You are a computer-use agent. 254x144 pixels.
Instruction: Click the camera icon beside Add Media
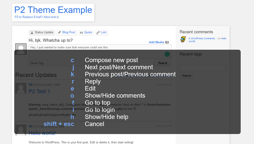[x=167, y=42]
